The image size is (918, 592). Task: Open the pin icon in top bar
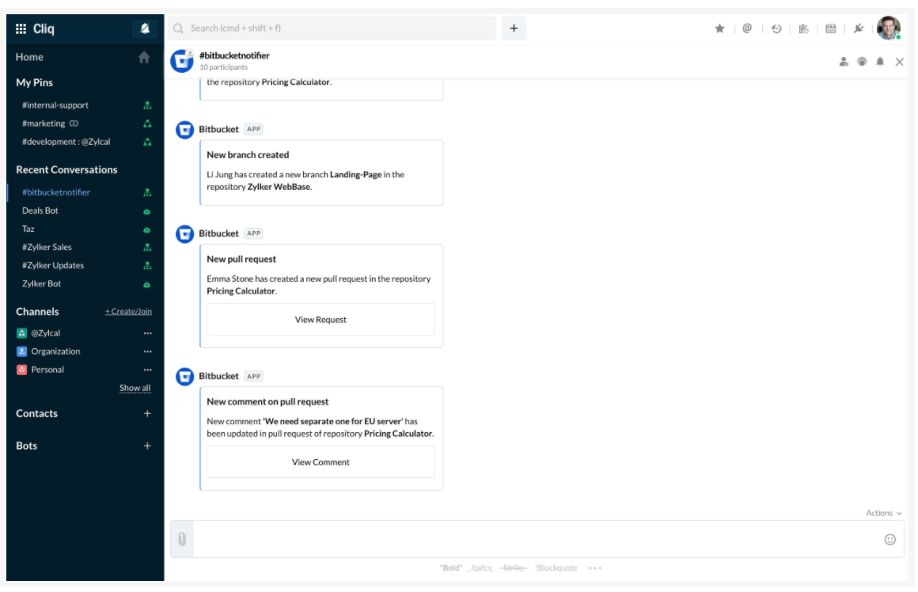point(859,28)
